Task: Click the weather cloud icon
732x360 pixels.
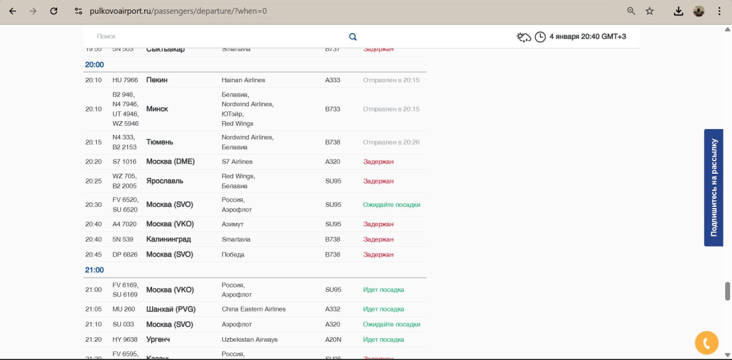Action: tap(524, 37)
